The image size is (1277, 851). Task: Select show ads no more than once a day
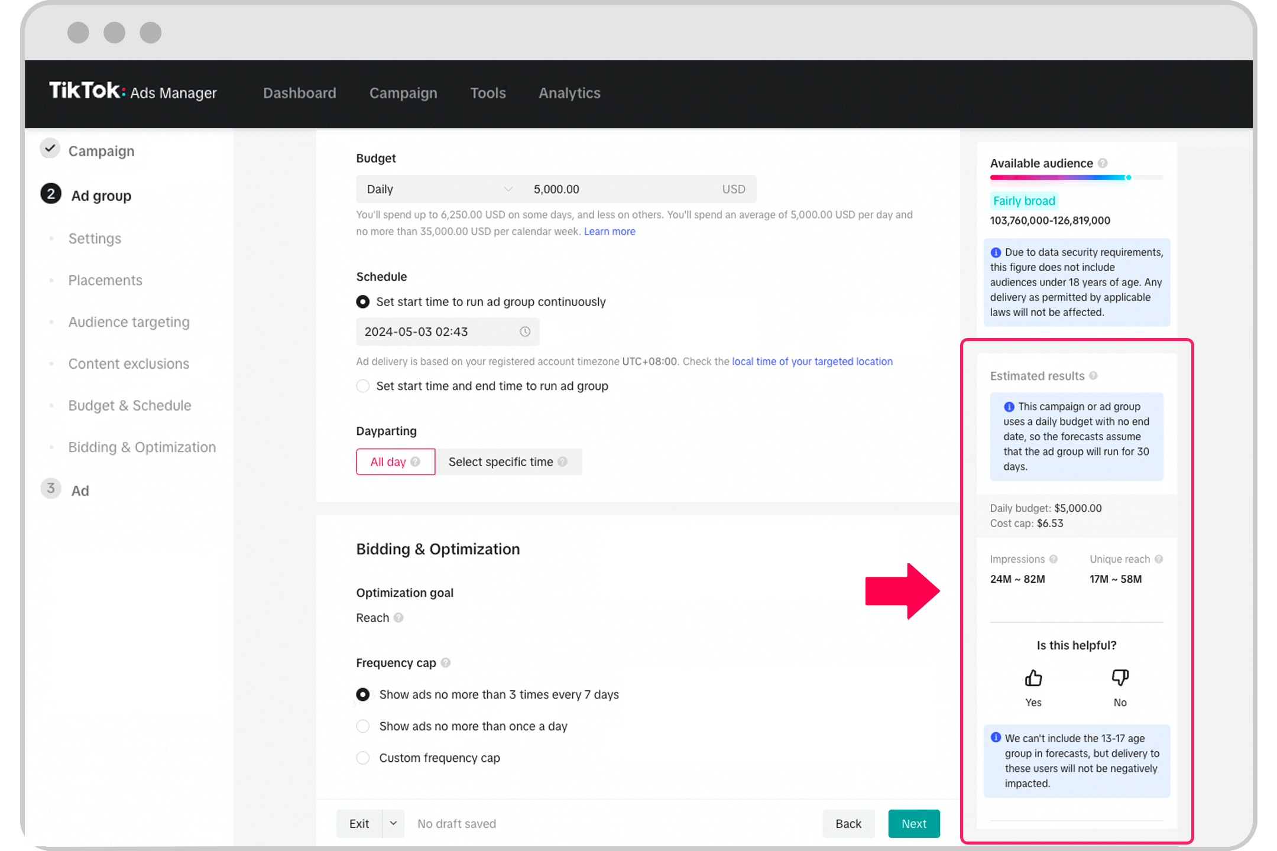[x=363, y=726]
